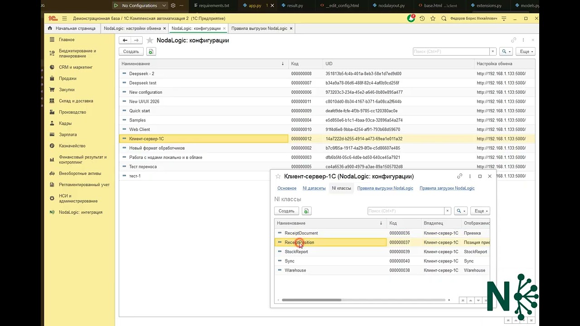Select the Quick start configuration row
Screen dimensions: 580x326
(327, 111)
